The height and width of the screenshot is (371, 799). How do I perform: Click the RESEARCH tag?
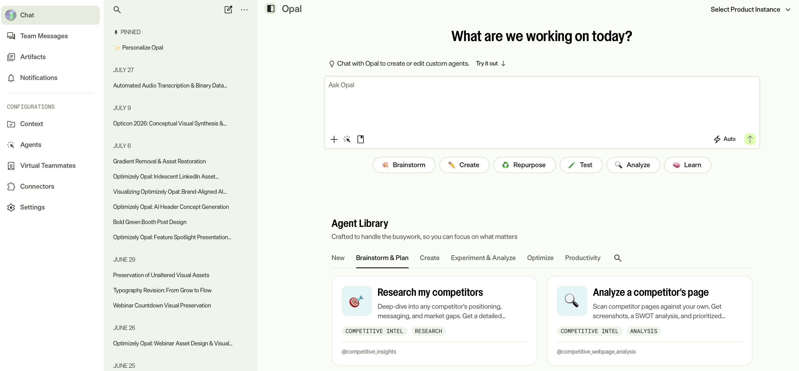click(428, 331)
